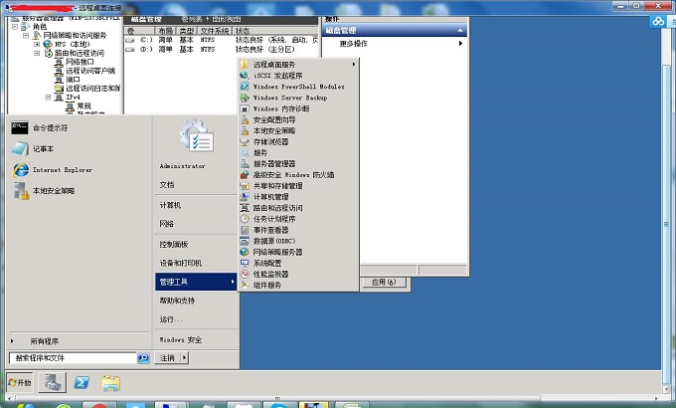Open iSCSI 发起程序 from admin tools
This screenshot has height=408, width=676.
[277, 76]
